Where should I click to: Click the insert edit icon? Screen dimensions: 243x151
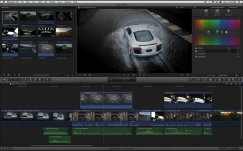35,79
